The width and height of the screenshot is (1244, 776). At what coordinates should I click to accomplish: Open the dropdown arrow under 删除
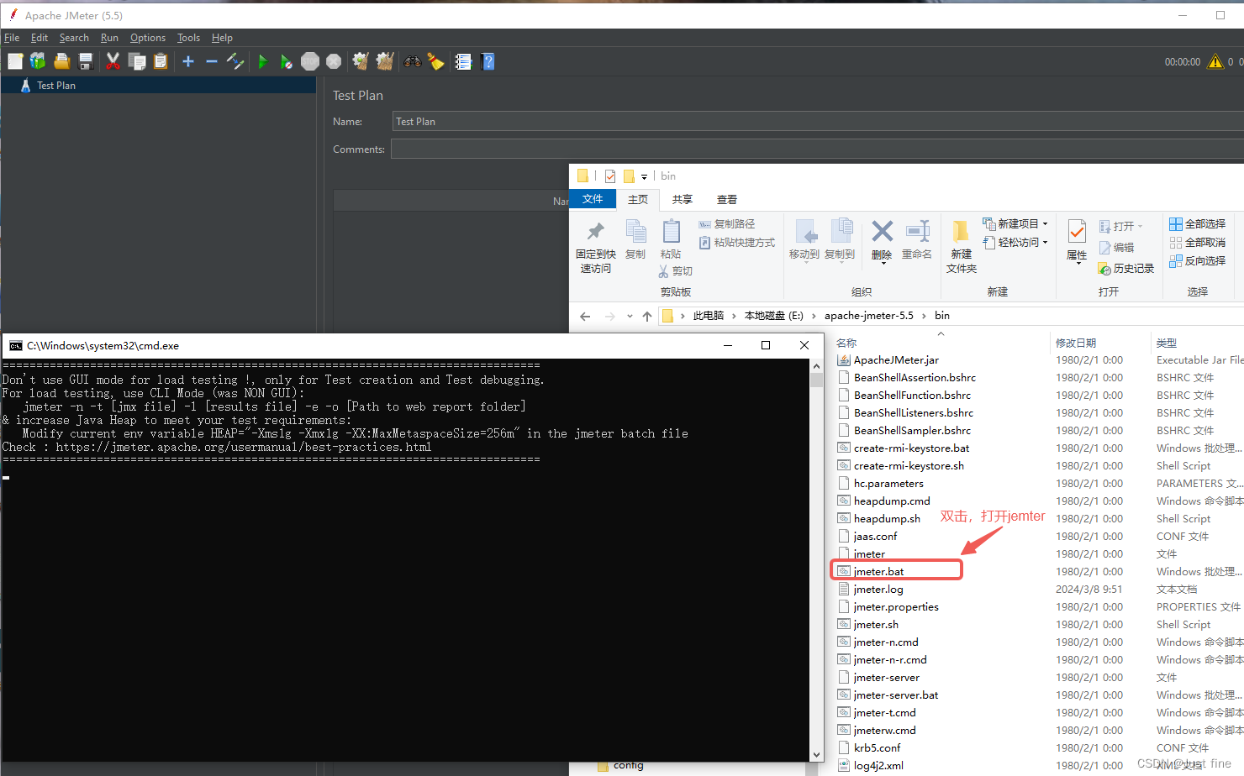[x=882, y=264]
